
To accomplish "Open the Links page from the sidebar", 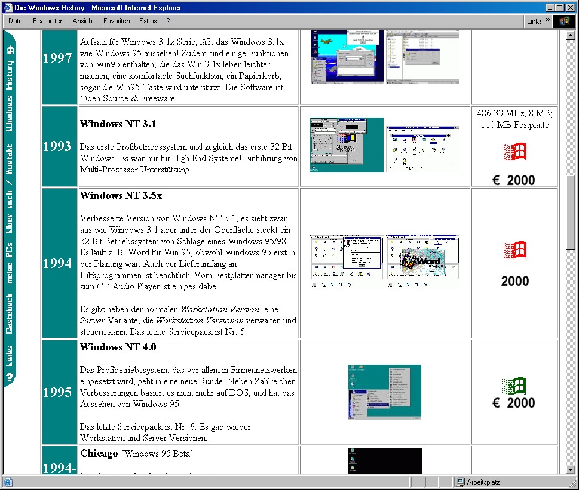I will 9,356.
